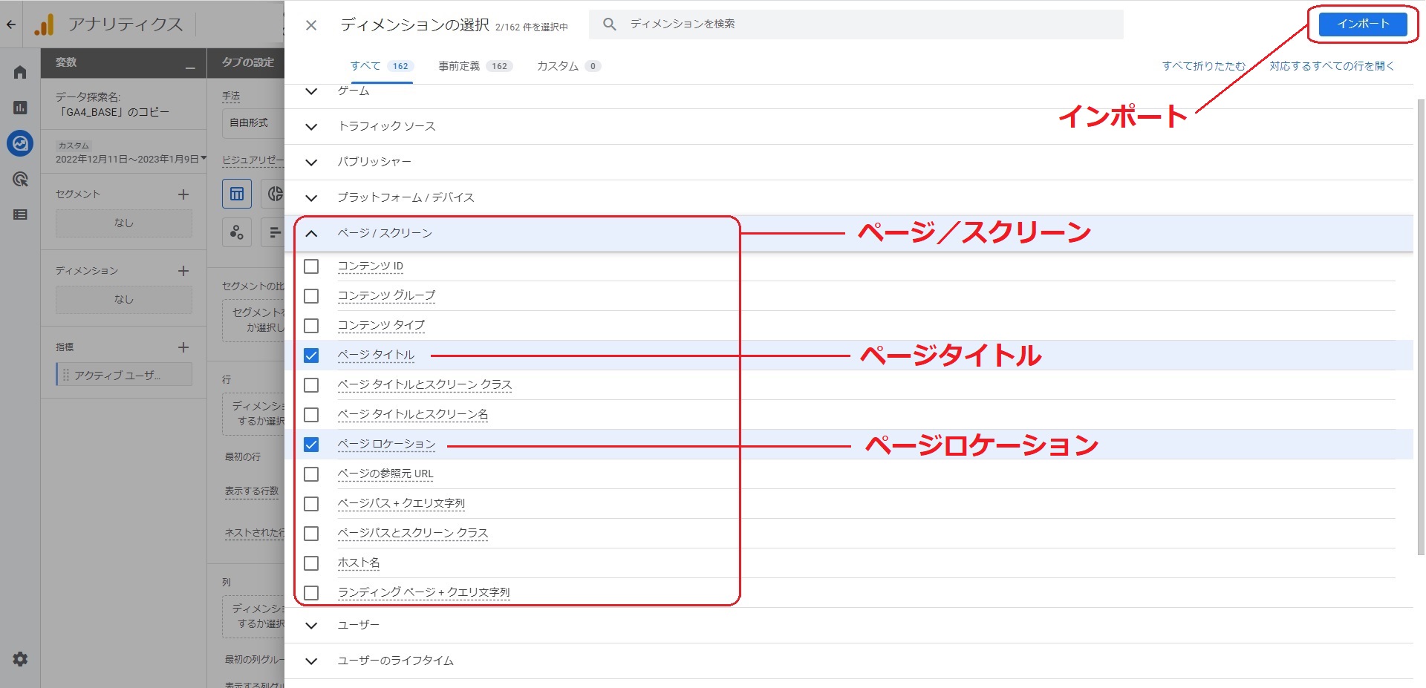Add a metric with plus icon

[x=183, y=347]
